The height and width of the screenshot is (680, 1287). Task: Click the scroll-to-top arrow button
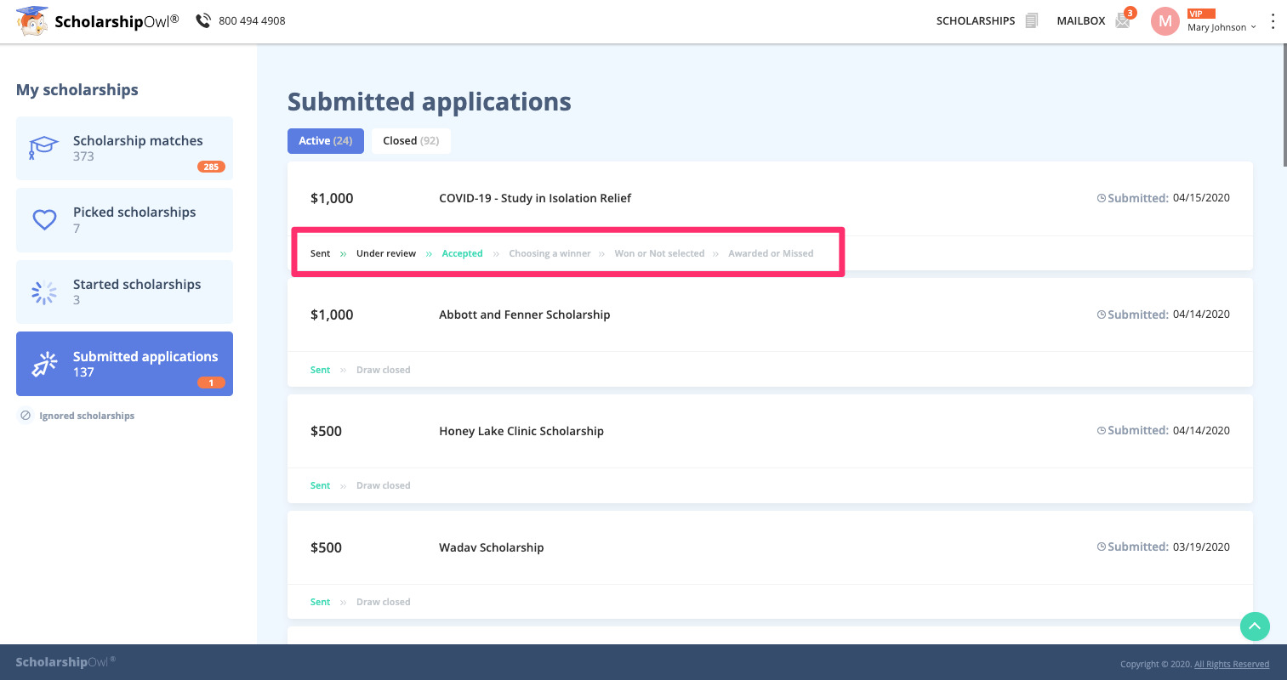coord(1255,626)
